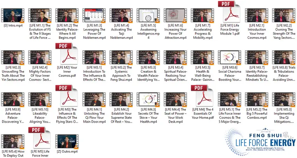Select the [LFE M2] Your Inner Cosmos PDF icon
The height and width of the screenshot is (158, 297).
pos(67,54)
